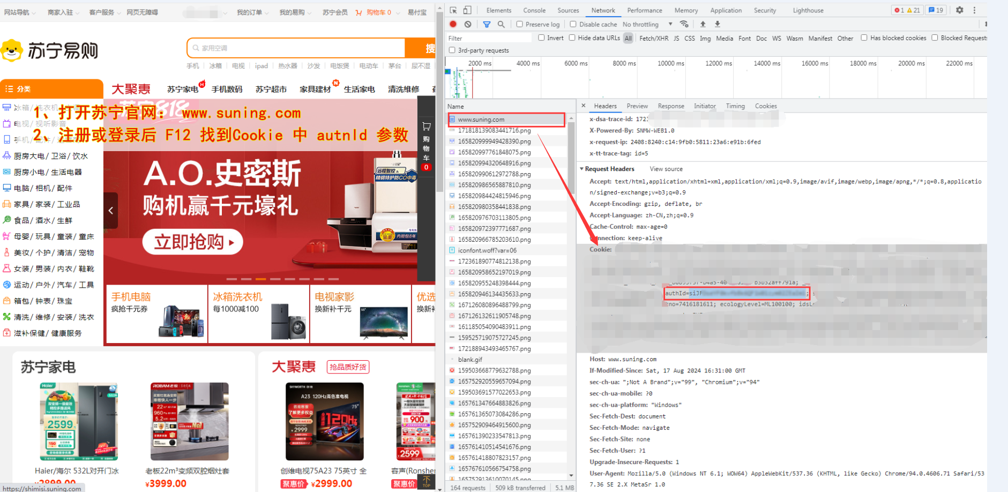Select the www.suning.com request row

coord(481,120)
